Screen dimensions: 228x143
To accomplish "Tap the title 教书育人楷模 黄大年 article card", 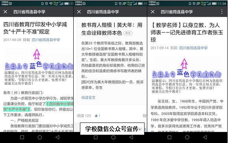I will tap(111, 29).
